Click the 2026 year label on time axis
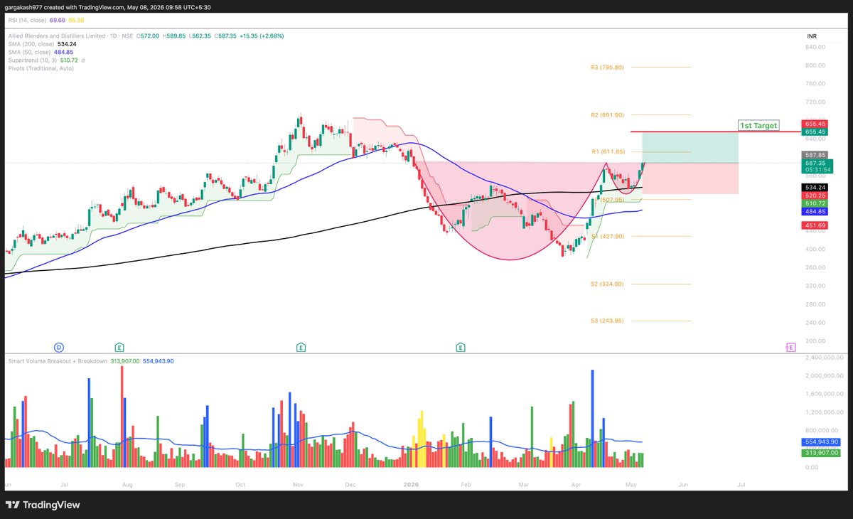Viewport: 853px width, 519px height. [412, 484]
